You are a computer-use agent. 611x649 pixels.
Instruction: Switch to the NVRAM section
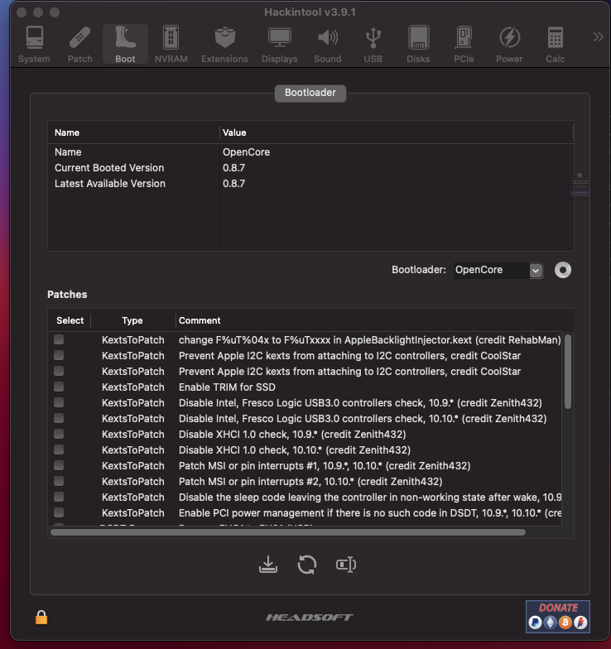(x=171, y=44)
